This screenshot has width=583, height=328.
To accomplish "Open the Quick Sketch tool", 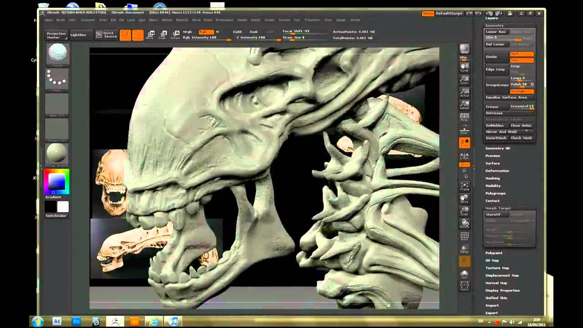I will pos(106,35).
